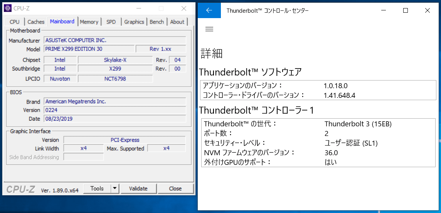Click the BIOS brand American Megatrends Inc.
The width and height of the screenshot is (441, 213).
(115, 101)
